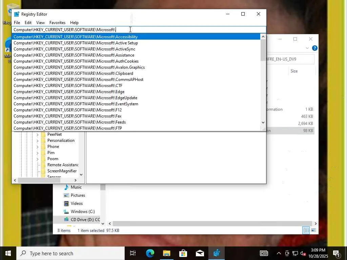Click the Size column header in Explorer
Image resolution: width=347 pixels, height=260 pixels.
(294, 71)
